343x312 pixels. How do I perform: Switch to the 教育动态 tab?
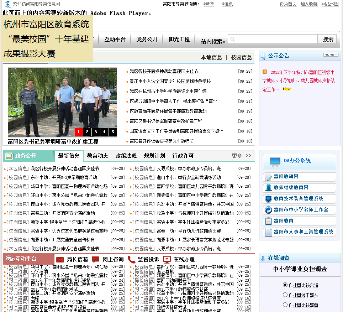(97, 156)
